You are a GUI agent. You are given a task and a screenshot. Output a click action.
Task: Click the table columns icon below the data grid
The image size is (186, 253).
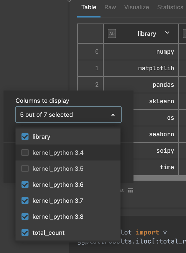[x=130, y=190]
